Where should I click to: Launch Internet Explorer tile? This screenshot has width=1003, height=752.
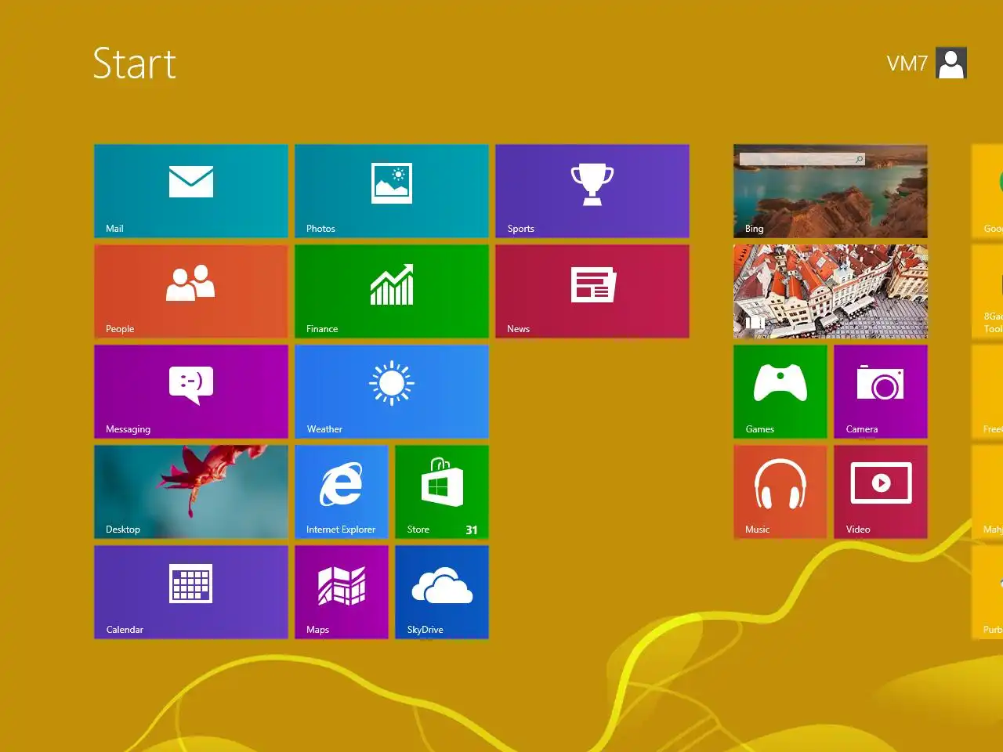point(342,492)
